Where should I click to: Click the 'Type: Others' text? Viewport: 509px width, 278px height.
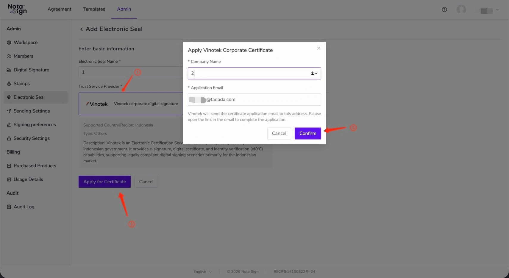point(95,134)
